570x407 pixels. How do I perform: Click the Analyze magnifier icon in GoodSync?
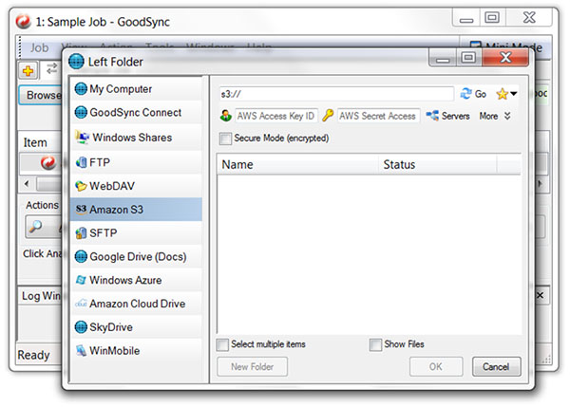pos(36,227)
